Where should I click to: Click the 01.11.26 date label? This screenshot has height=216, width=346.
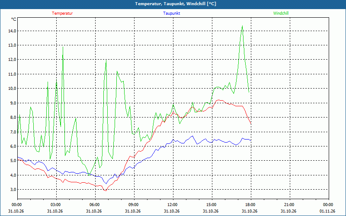pyautogui.click(x=327, y=211)
